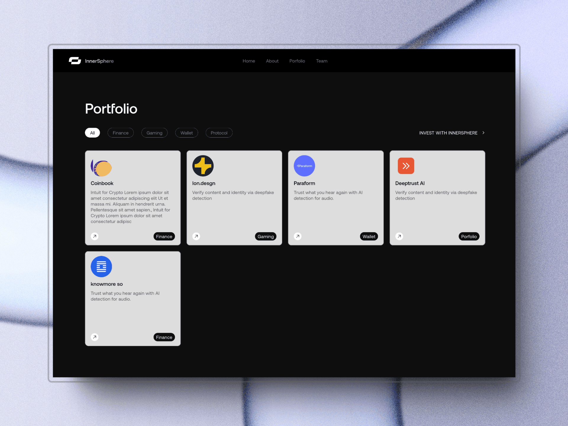Click the Wallet tag on Paraform card

pos(369,236)
